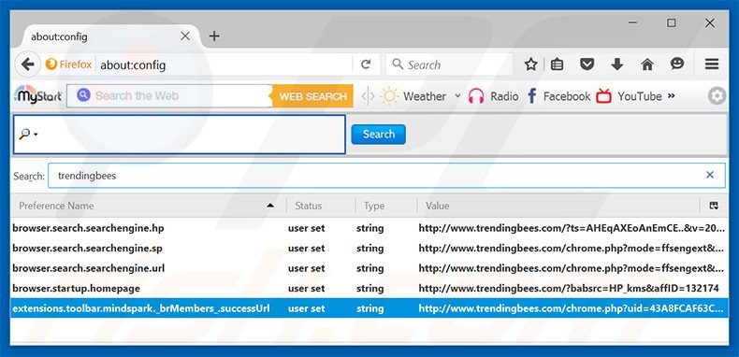Image resolution: width=739 pixels, height=357 pixels.
Task: Click string type of searchengine.hp row
Action: (370, 228)
